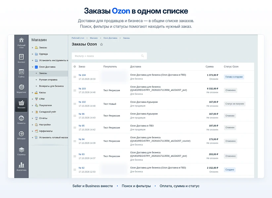The image size is (272, 198).
Task: Open the Сервисы sidebar section
Action: [x=21, y=151]
